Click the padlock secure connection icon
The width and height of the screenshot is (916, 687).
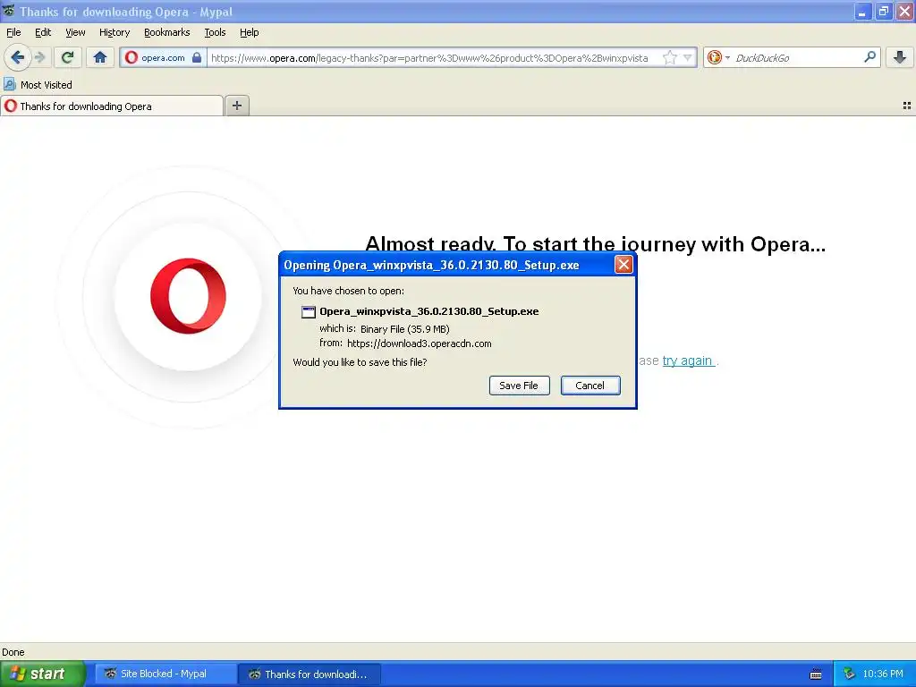197,58
